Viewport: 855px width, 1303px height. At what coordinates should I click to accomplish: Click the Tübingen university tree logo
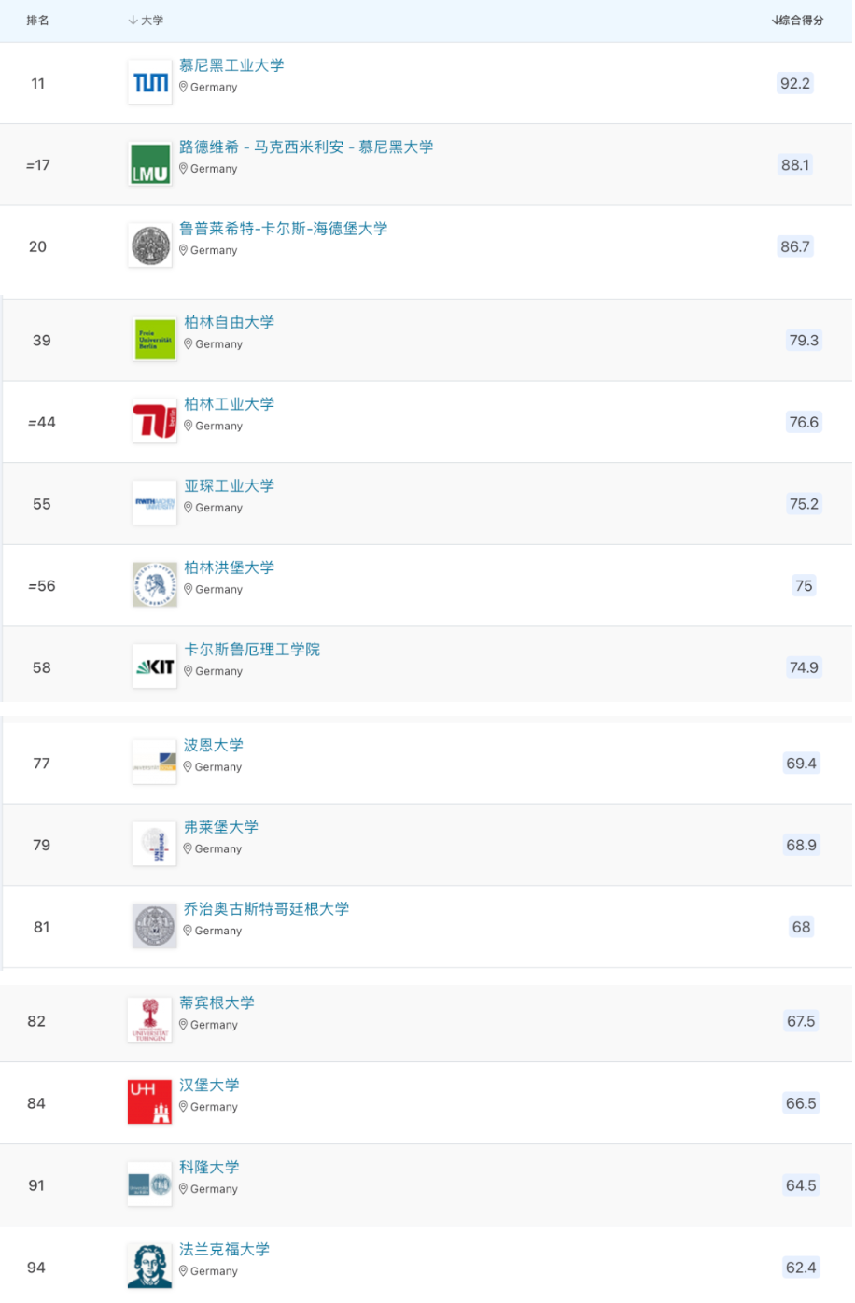[x=150, y=1020]
